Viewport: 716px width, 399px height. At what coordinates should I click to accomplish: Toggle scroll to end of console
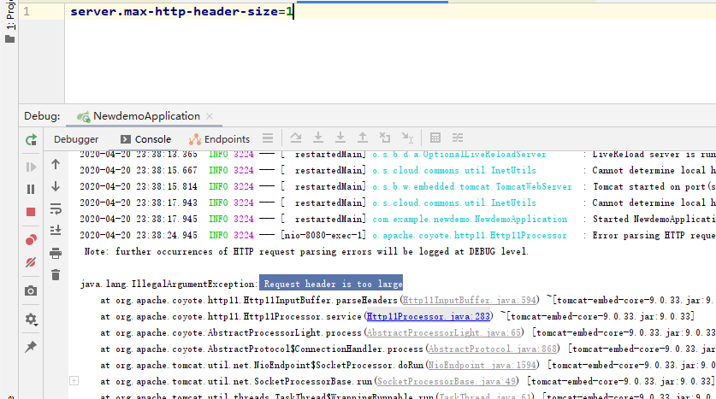56,231
